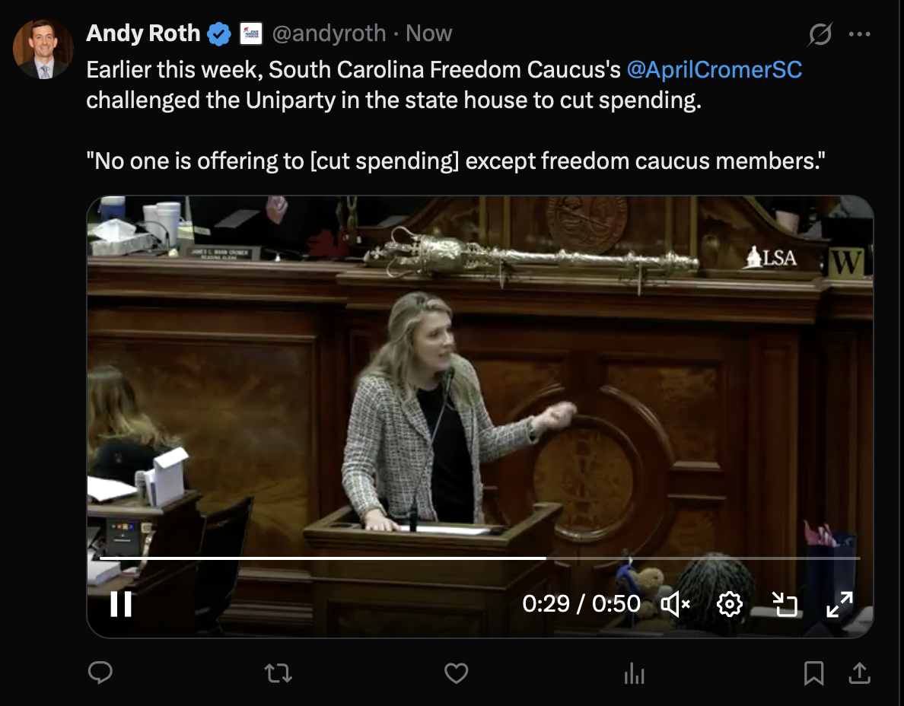Image resolution: width=904 pixels, height=706 pixels.
Task: Pause the playing video
Action: (x=121, y=604)
